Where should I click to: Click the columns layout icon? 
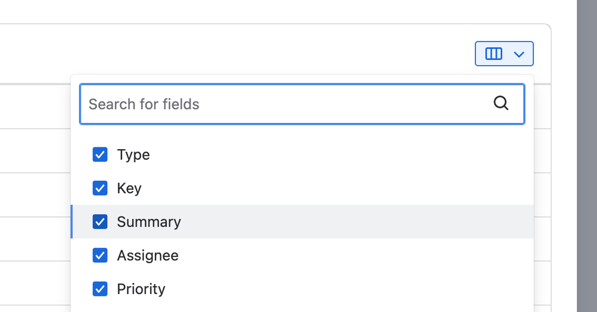494,54
